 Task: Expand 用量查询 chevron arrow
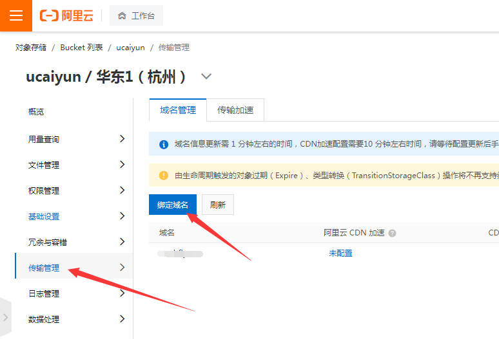[122, 138]
